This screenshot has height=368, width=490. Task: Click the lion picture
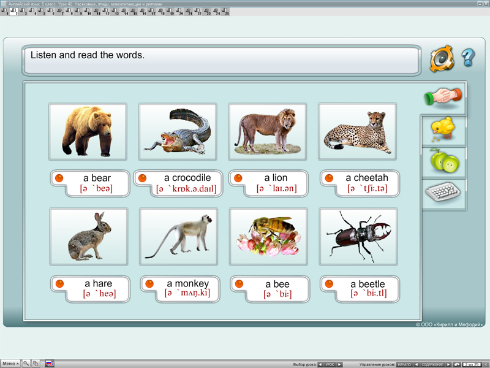pyautogui.click(x=268, y=132)
